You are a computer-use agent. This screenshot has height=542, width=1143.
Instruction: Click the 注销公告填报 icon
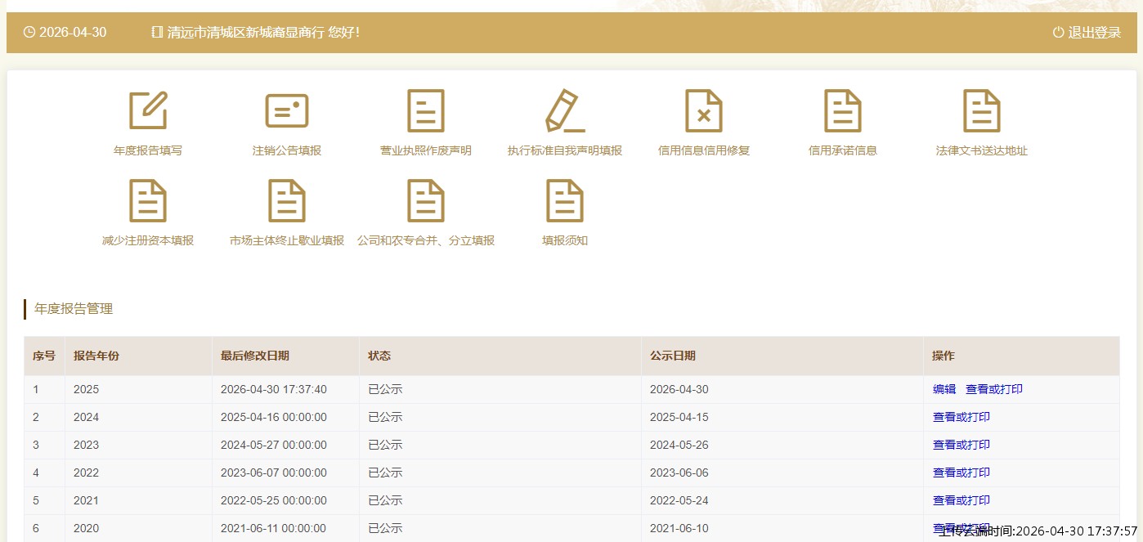[287, 110]
